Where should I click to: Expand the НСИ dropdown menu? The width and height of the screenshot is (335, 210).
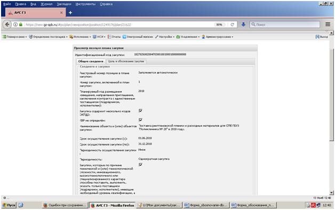(x=99, y=37)
